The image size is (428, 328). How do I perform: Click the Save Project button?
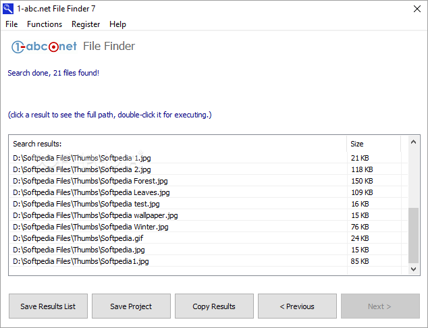pyautogui.click(x=131, y=306)
